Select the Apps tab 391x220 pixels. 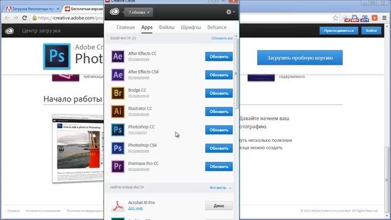point(147,27)
